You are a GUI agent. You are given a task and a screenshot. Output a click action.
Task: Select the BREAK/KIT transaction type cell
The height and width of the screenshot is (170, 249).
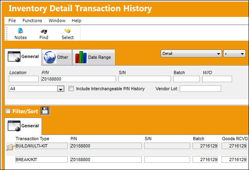41,160
